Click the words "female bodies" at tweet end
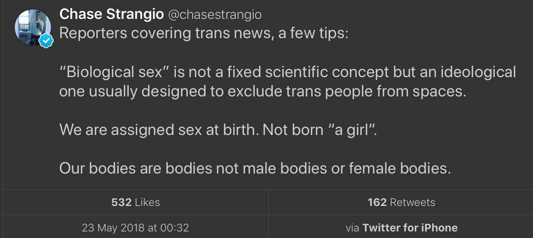Screen dimensions: 533x238 pos(399,168)
